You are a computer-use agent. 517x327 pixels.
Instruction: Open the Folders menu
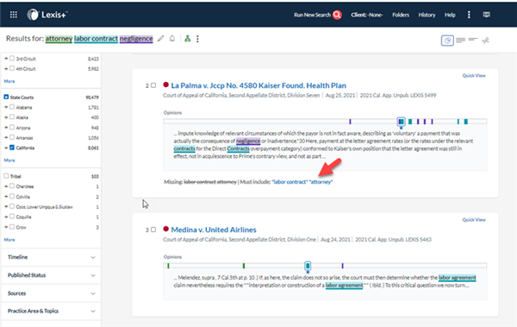tap(401, 15)
